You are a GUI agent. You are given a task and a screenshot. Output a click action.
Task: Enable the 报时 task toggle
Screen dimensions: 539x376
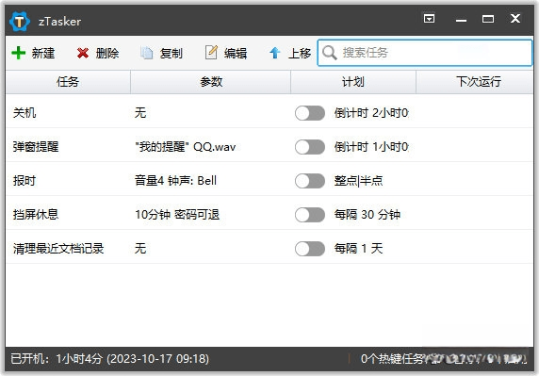click(x=310, y=181)
